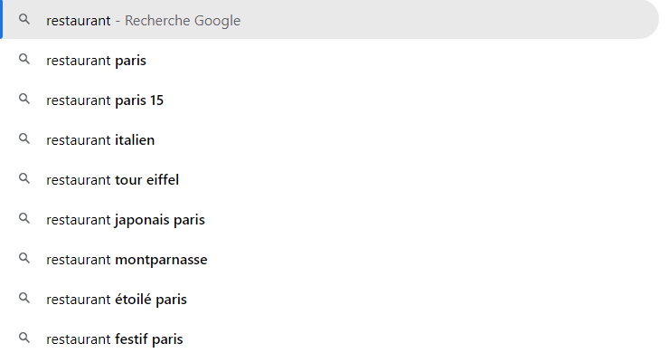Select the 'restaurant étoilé paris' suggestion
Screen dimensions: 669x353
(x=117, y=300)
